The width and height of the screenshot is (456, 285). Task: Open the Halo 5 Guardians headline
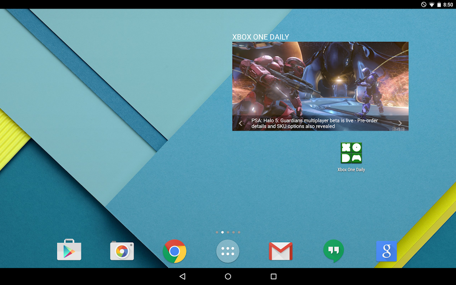point(314,123)
